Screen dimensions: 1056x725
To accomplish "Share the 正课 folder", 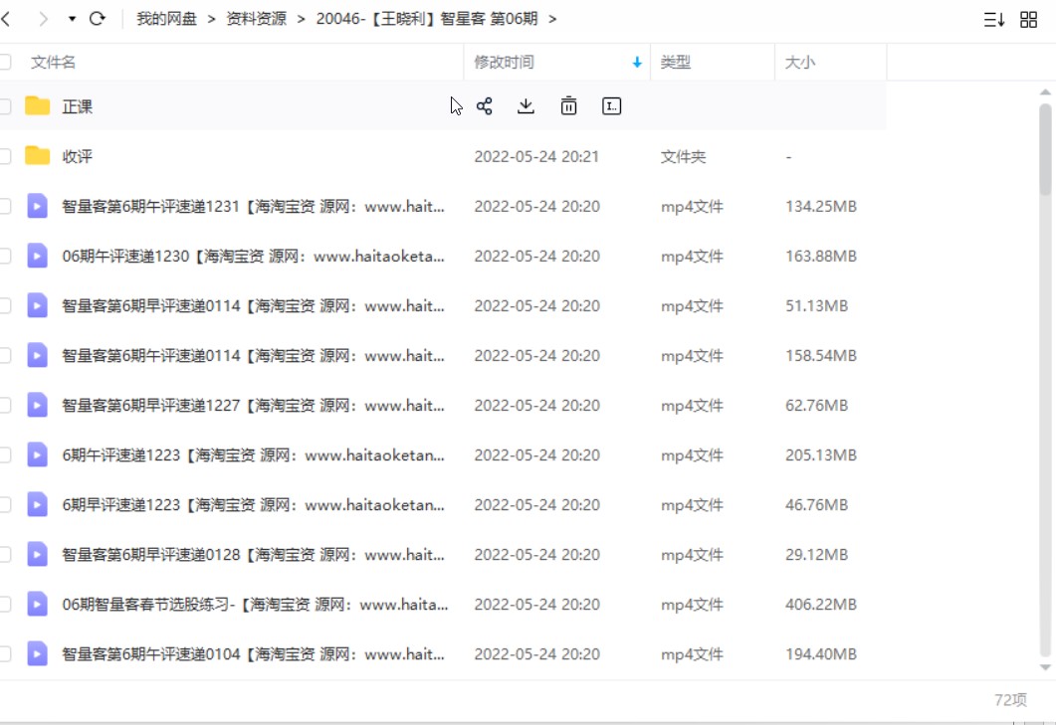I will point(485,106).
